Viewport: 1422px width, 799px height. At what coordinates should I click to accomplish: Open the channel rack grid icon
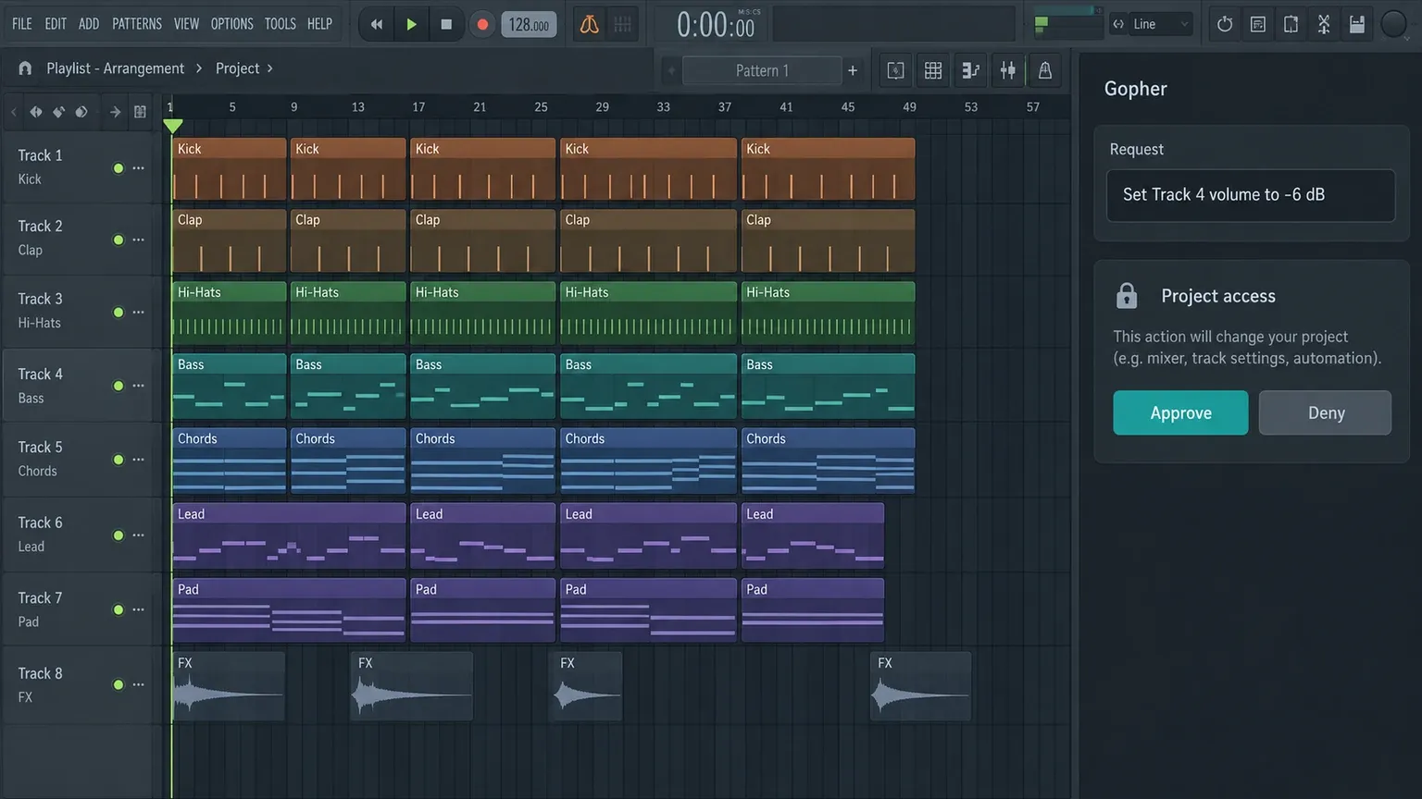[x=933, y=70]
